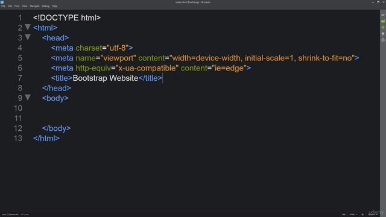The height and width of the screenshot is (217, 386).
Task: Place cursor in "<!DOCTYPE html>" text
Action: coord(67,17)
